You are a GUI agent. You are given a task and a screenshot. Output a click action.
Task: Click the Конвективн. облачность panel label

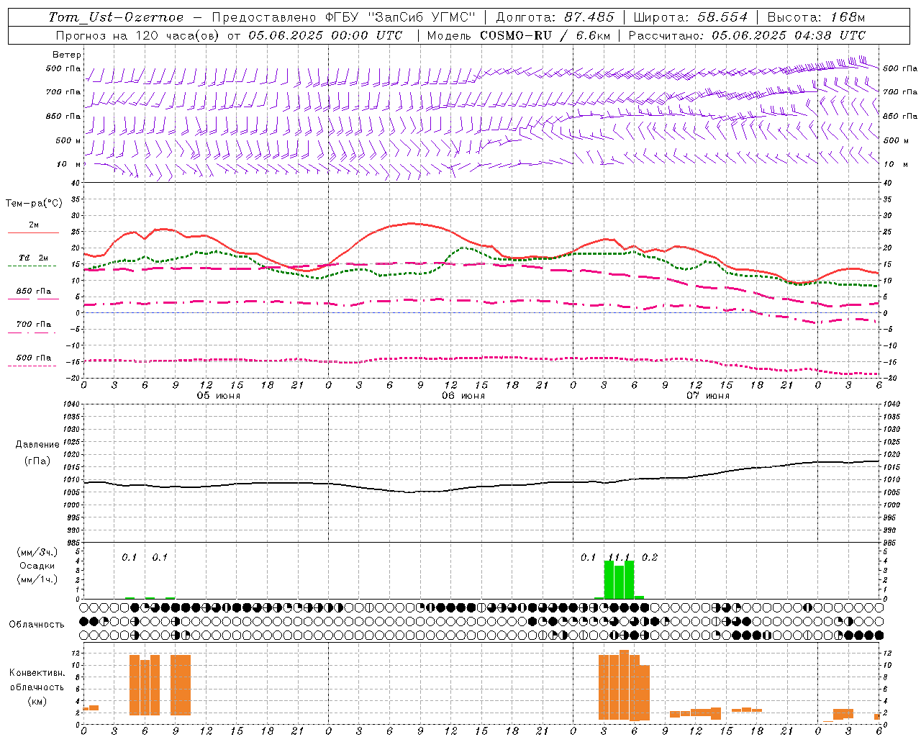[37, 680]
